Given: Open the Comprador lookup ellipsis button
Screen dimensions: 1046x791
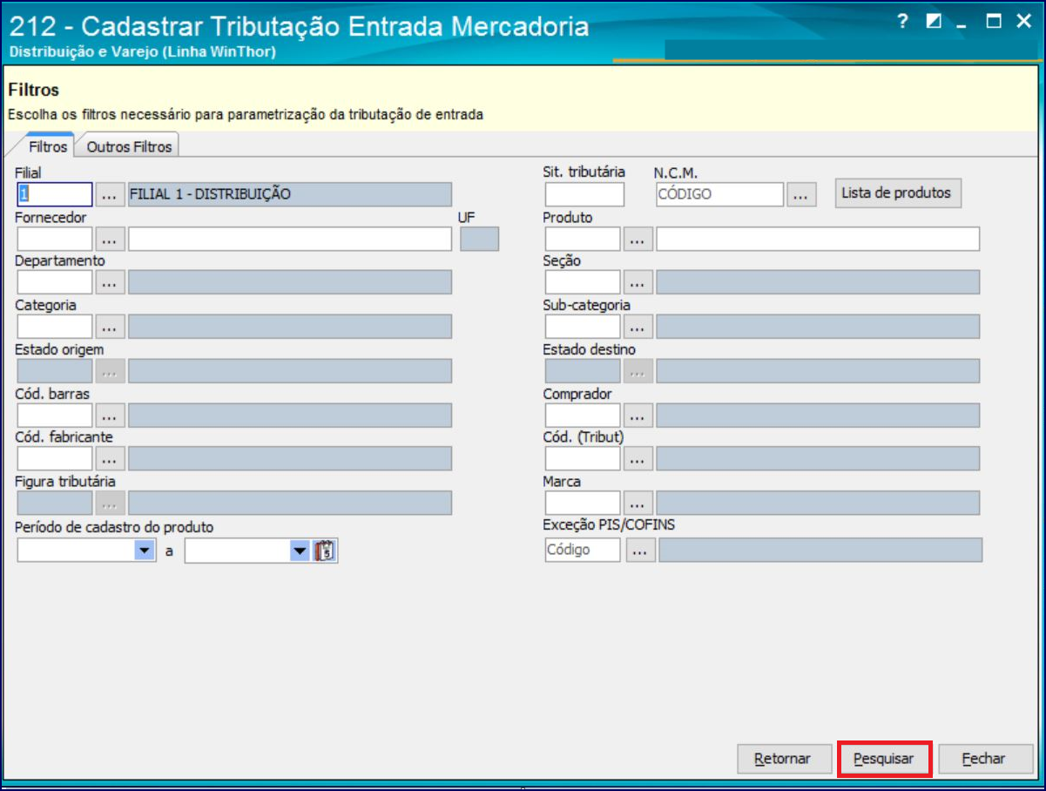Looking at the screenshot, I should pos(638,416).
